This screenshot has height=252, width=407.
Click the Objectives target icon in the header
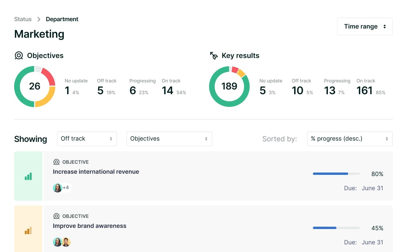pyautogui.click(x=19, y=55)
